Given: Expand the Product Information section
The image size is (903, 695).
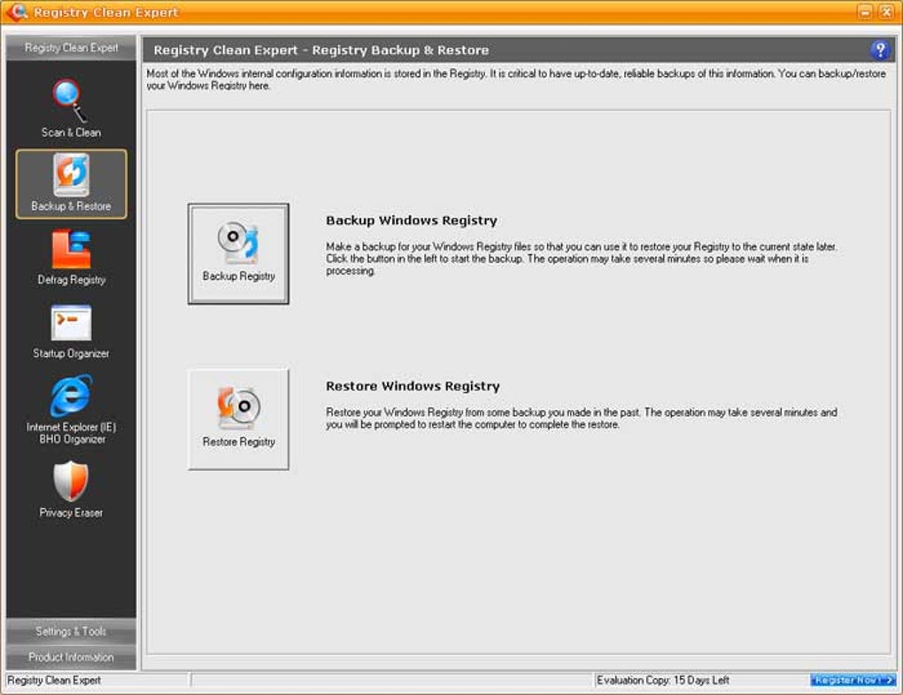Looking at the screenshot, I should (71, 657).
